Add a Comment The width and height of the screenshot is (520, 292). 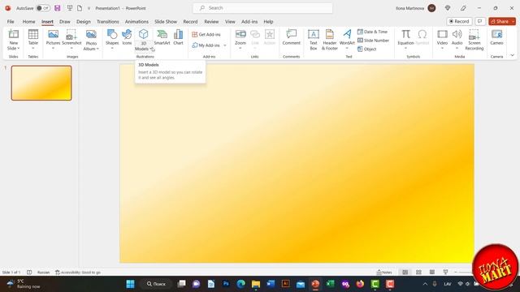tap(291, 37)
